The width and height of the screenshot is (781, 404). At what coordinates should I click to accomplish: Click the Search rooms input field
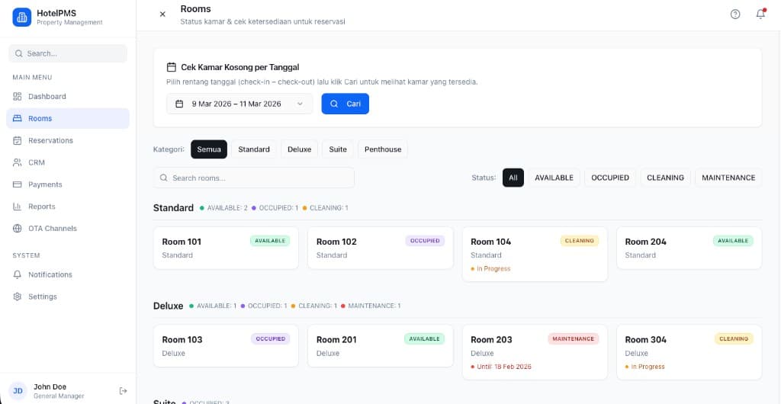254,178
